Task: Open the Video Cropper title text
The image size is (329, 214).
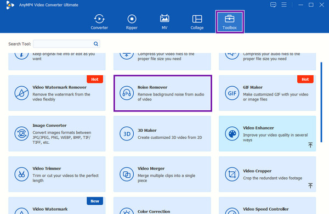Action: (x=257, y=171)
